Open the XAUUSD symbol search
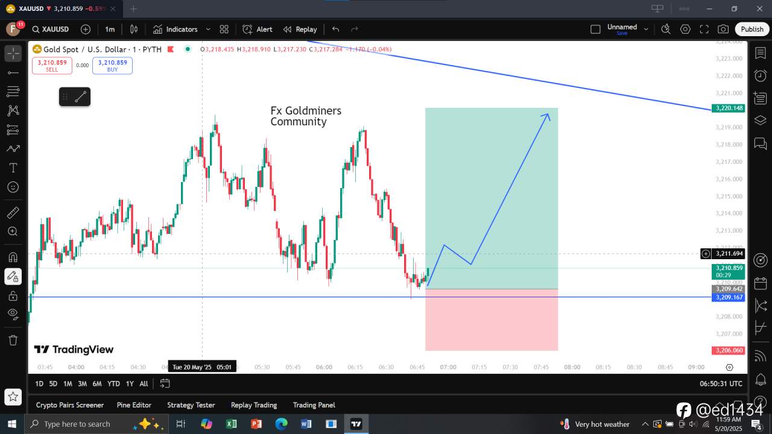This screenshot has height=434, width=772. (x=51, y=29)
